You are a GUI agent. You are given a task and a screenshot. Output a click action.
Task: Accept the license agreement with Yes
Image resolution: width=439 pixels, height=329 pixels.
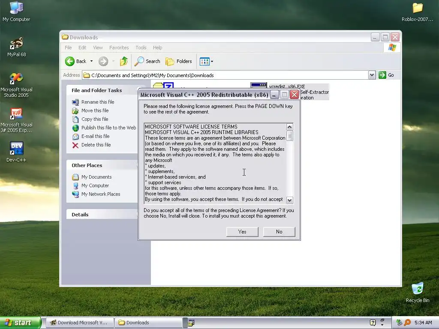click(242, 232)
